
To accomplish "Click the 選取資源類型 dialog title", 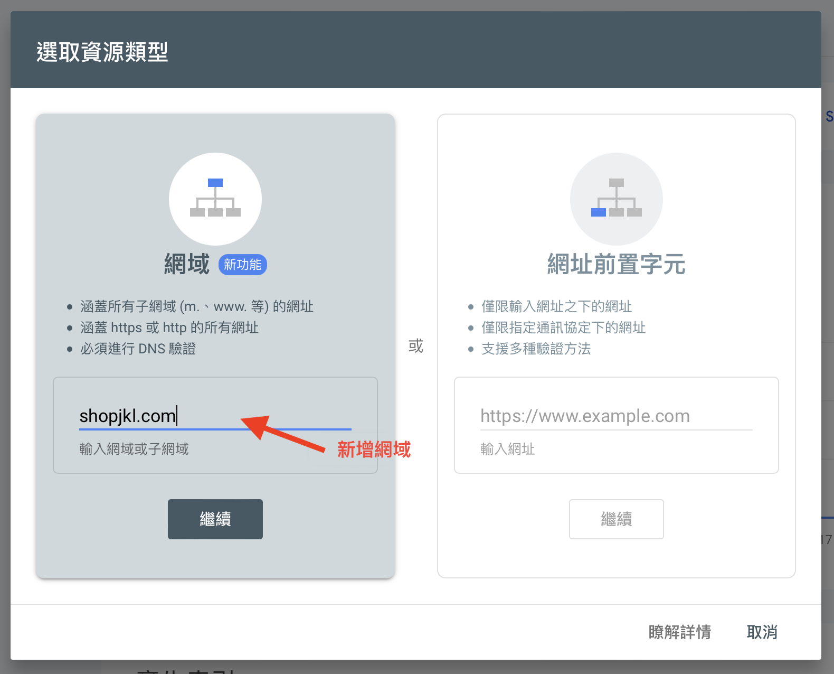I will click(102, 52).
